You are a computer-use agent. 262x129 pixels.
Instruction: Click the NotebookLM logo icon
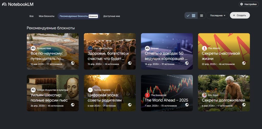point(4,4)
